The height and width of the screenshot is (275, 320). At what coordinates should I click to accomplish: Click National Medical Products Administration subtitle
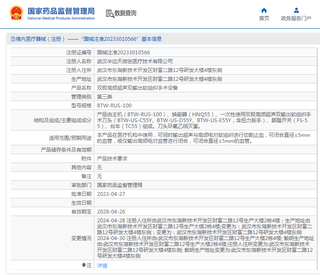pyautogui.click(x=61, y=18)
